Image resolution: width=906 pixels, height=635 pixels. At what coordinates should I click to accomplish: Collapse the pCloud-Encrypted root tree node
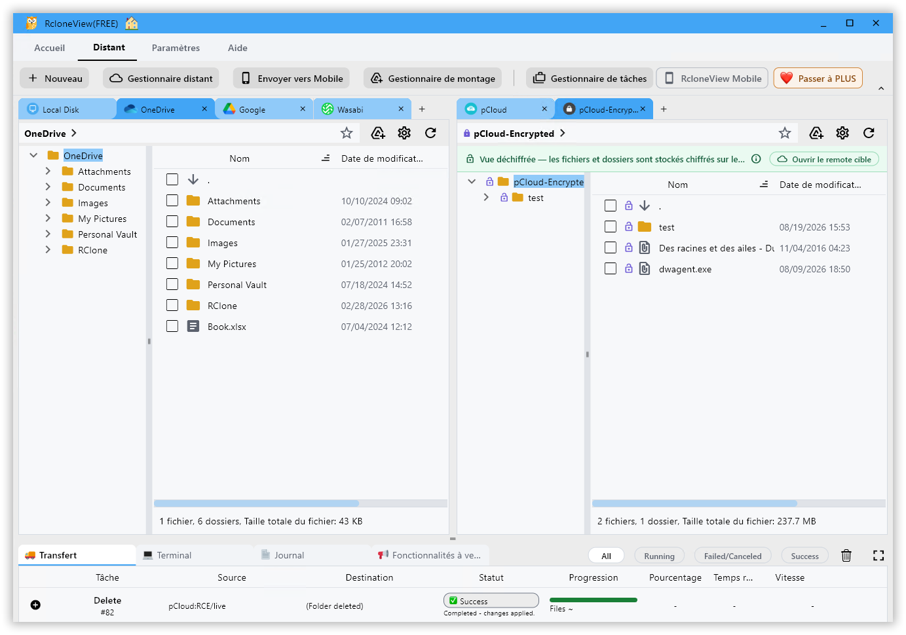pyautogui.click(x=472, y=181)
